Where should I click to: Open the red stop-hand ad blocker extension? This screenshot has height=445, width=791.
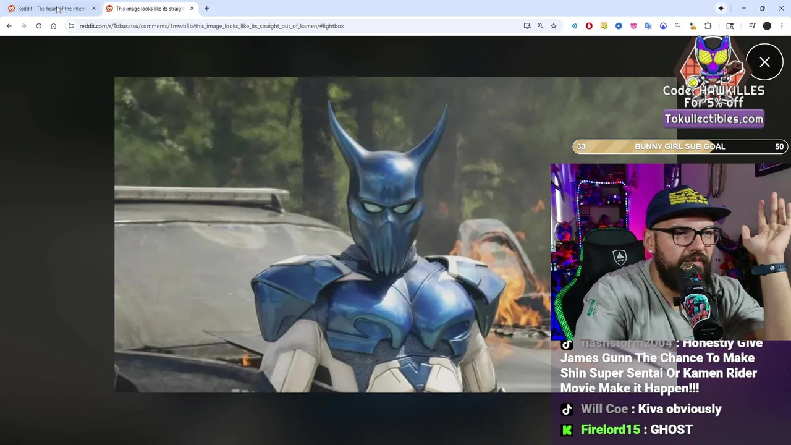click(589, 26)
